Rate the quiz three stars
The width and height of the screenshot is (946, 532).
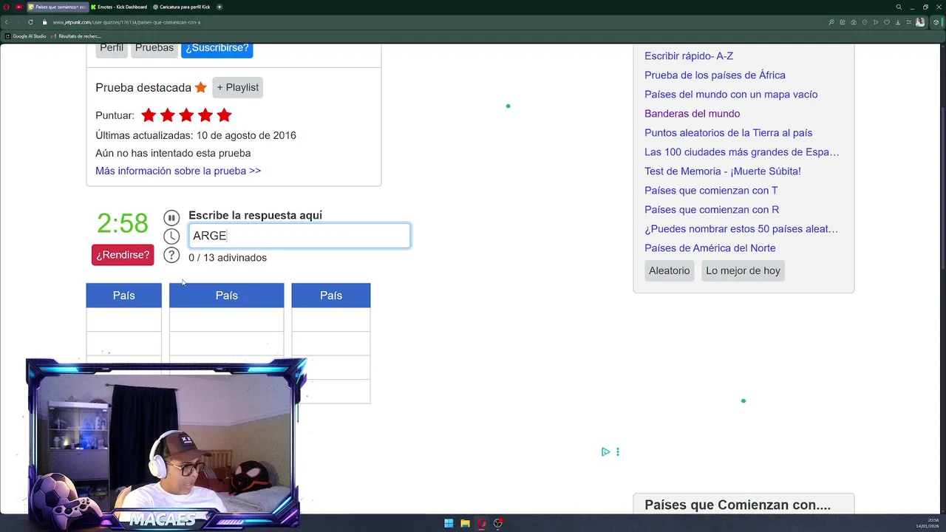point(186,115)
